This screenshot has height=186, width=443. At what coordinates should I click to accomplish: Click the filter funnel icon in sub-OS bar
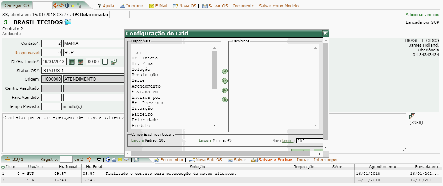[99, 159]
